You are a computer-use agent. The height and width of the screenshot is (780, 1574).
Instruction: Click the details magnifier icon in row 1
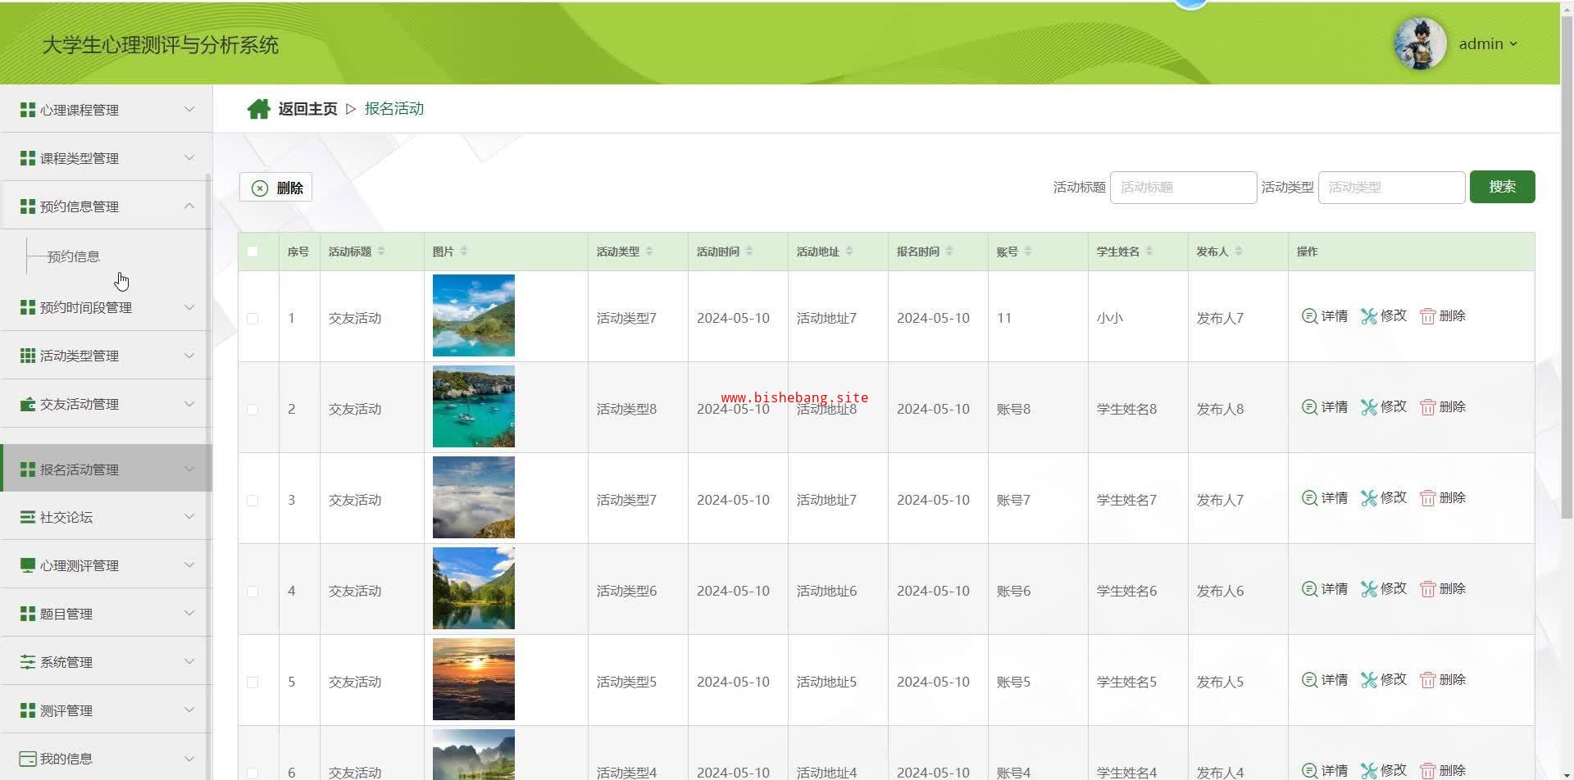click(1309, 316)
